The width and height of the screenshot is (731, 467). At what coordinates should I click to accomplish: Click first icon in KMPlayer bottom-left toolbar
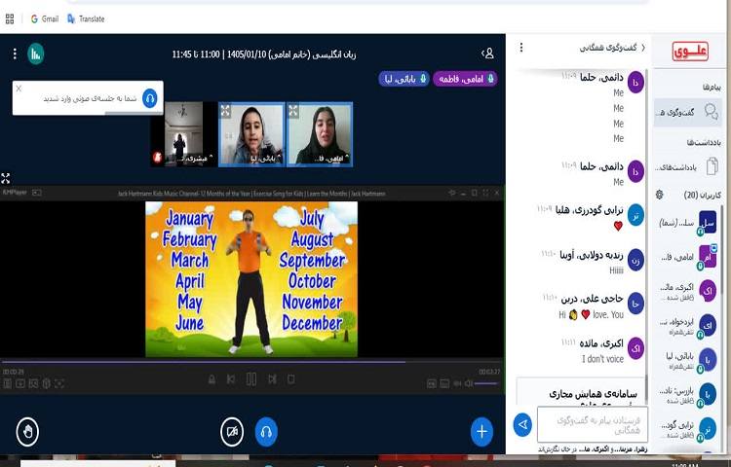coord(7,383)
